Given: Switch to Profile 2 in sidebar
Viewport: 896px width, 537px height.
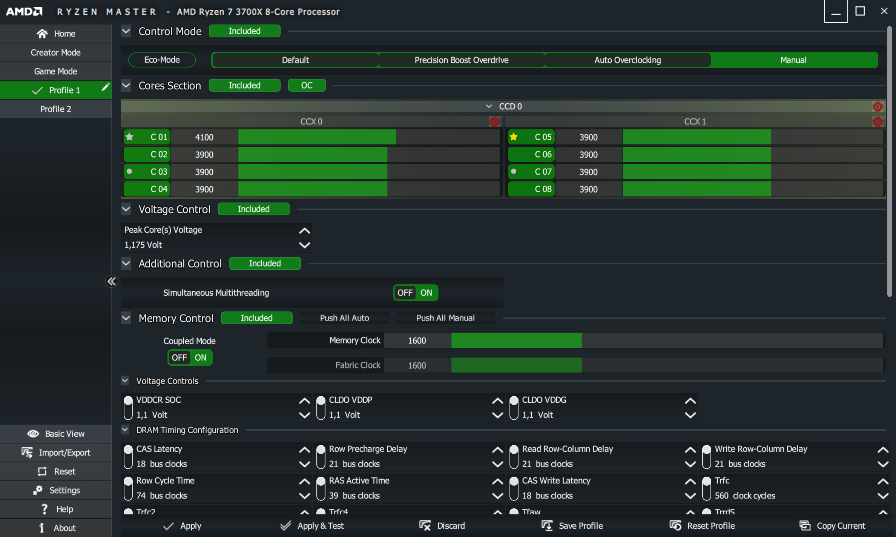Looking at the screenshot, I should [x=56, y=109].
